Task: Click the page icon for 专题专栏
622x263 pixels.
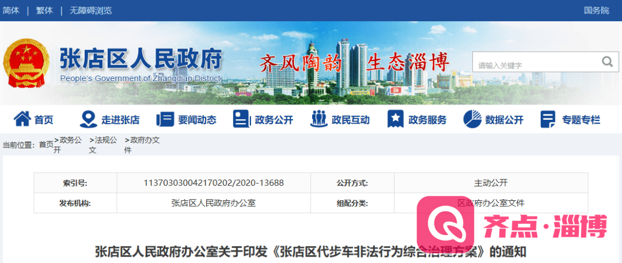Action: [548, 119]
